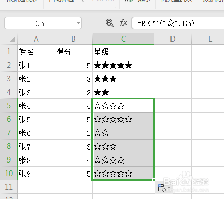The image size is (224, 199).
Task: Click cell containing 张8
Action: coord(36,160)
